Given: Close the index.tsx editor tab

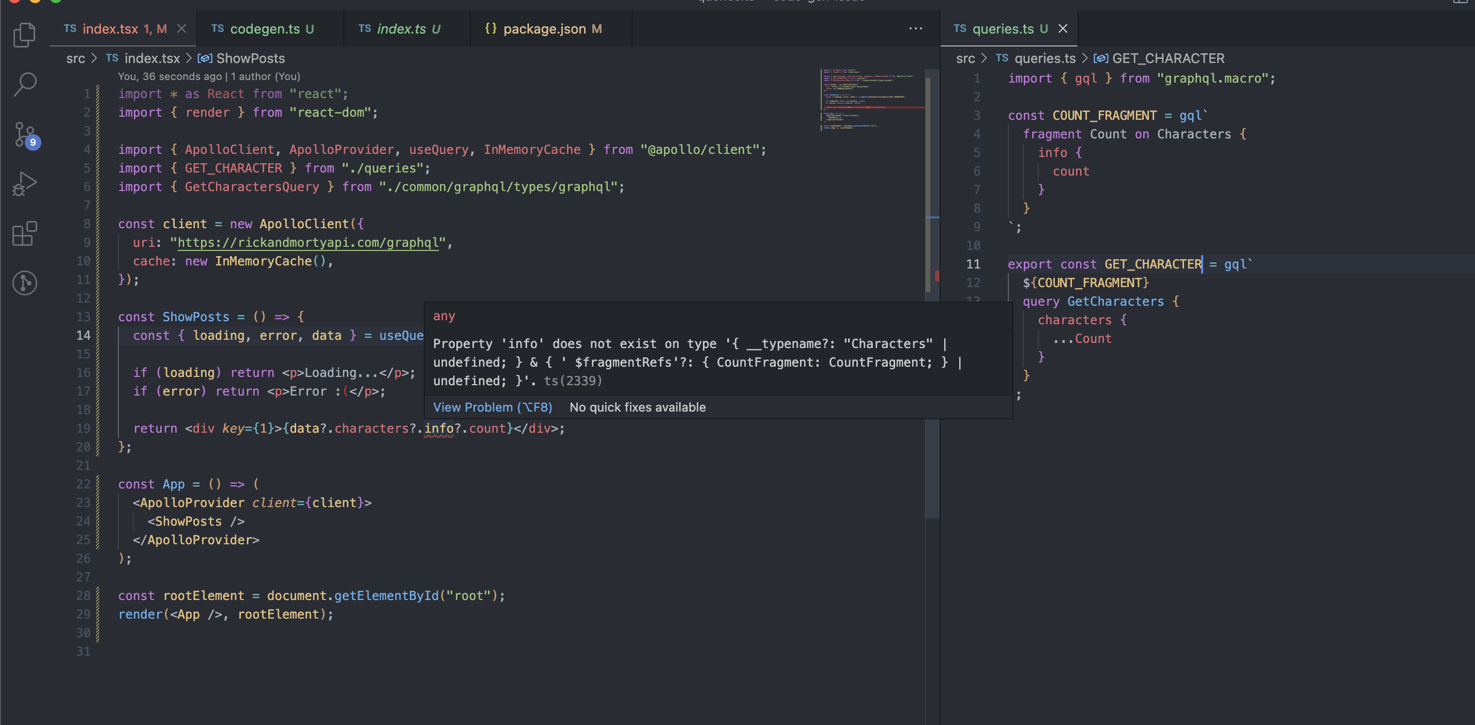Looking at the screenshot, I should [x=181, y=28].
